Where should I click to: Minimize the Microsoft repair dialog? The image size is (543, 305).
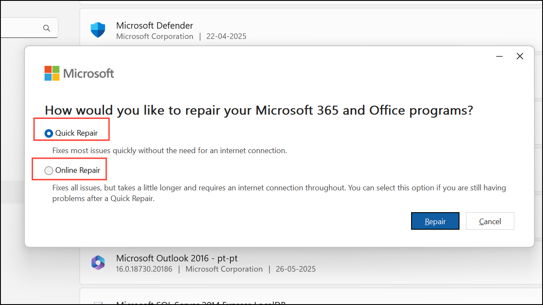coord(499,56)
